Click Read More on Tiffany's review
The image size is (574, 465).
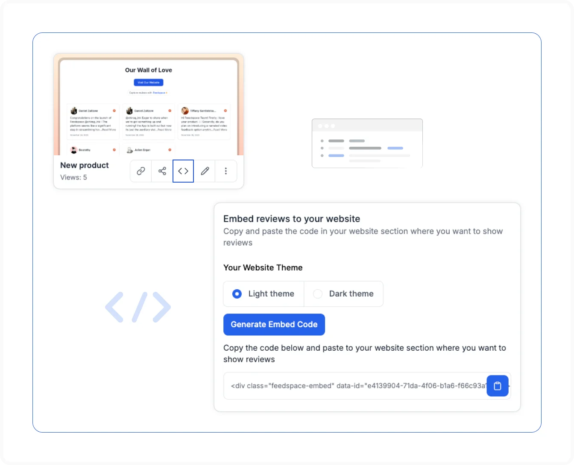(220, 130)
